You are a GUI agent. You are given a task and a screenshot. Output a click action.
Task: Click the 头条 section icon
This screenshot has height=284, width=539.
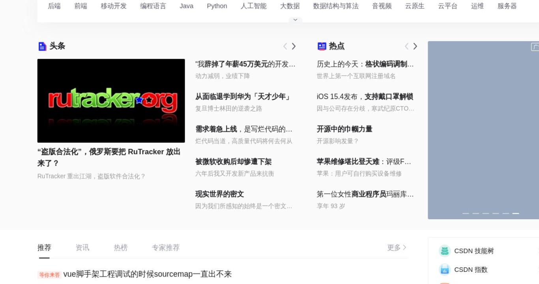(42, 47)
